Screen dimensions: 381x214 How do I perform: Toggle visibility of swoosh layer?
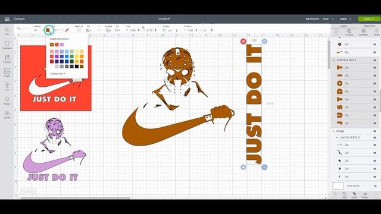coord(374,52)
